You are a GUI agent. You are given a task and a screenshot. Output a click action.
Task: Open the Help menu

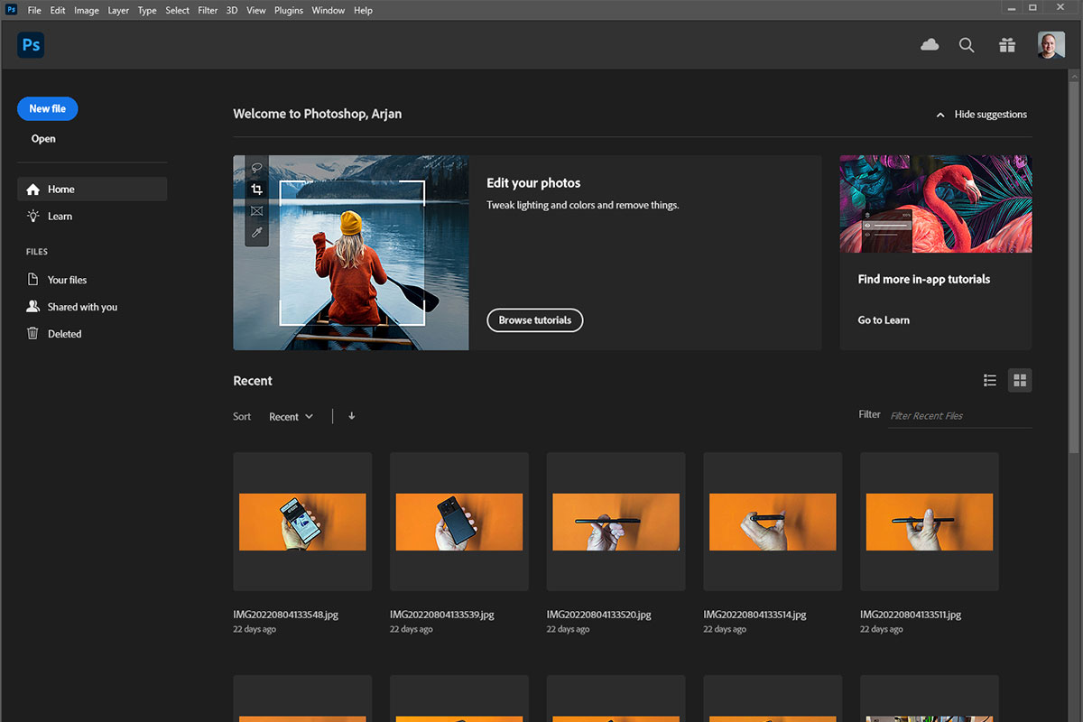[363, 10]
